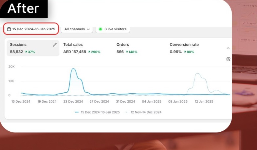This screenshot has width=257, height=150.
Task: Click the 566 orders value
Action: point(120,52)
